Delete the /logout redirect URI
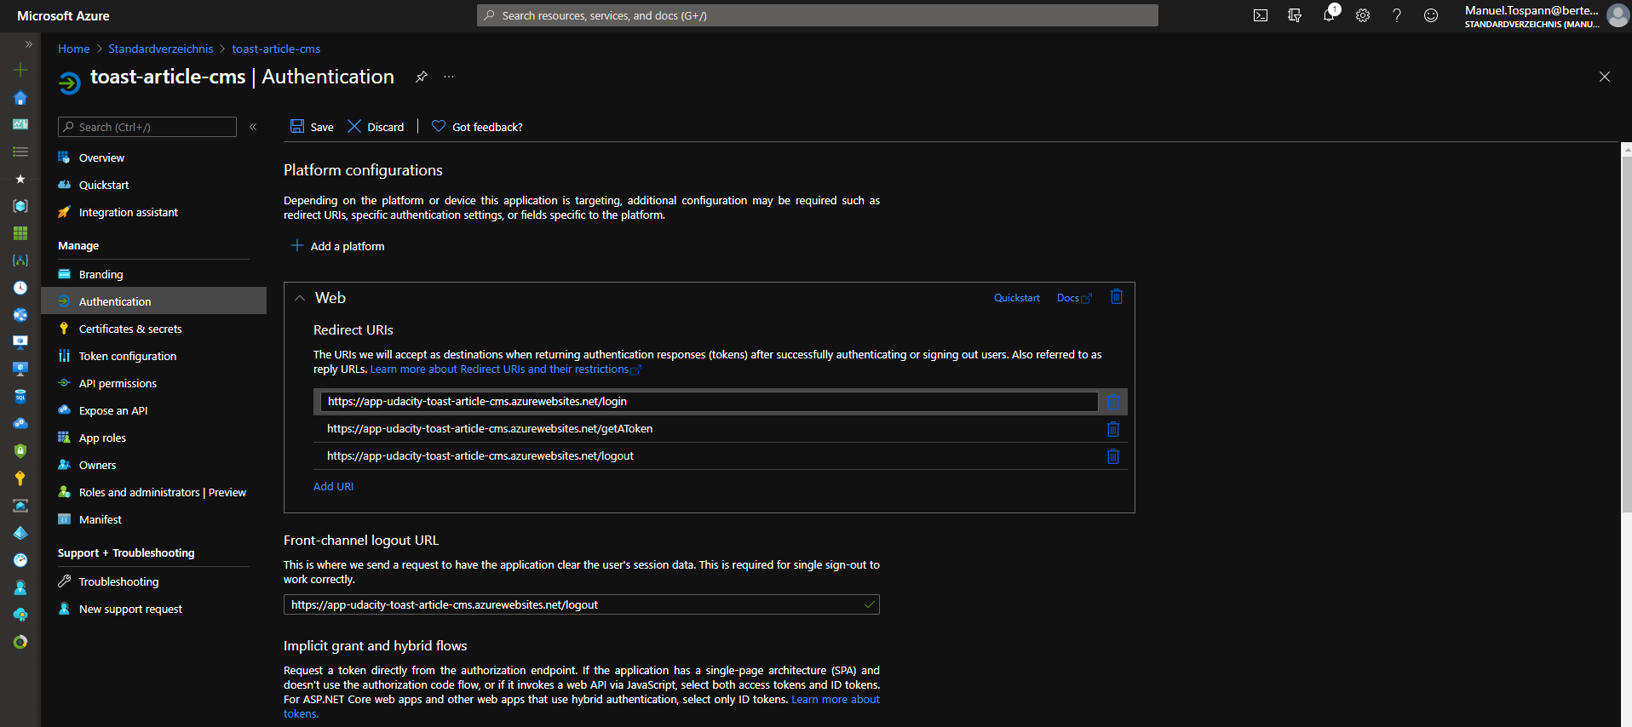The width and height of the screenshot is (1632, 727). coord(1113,456)
